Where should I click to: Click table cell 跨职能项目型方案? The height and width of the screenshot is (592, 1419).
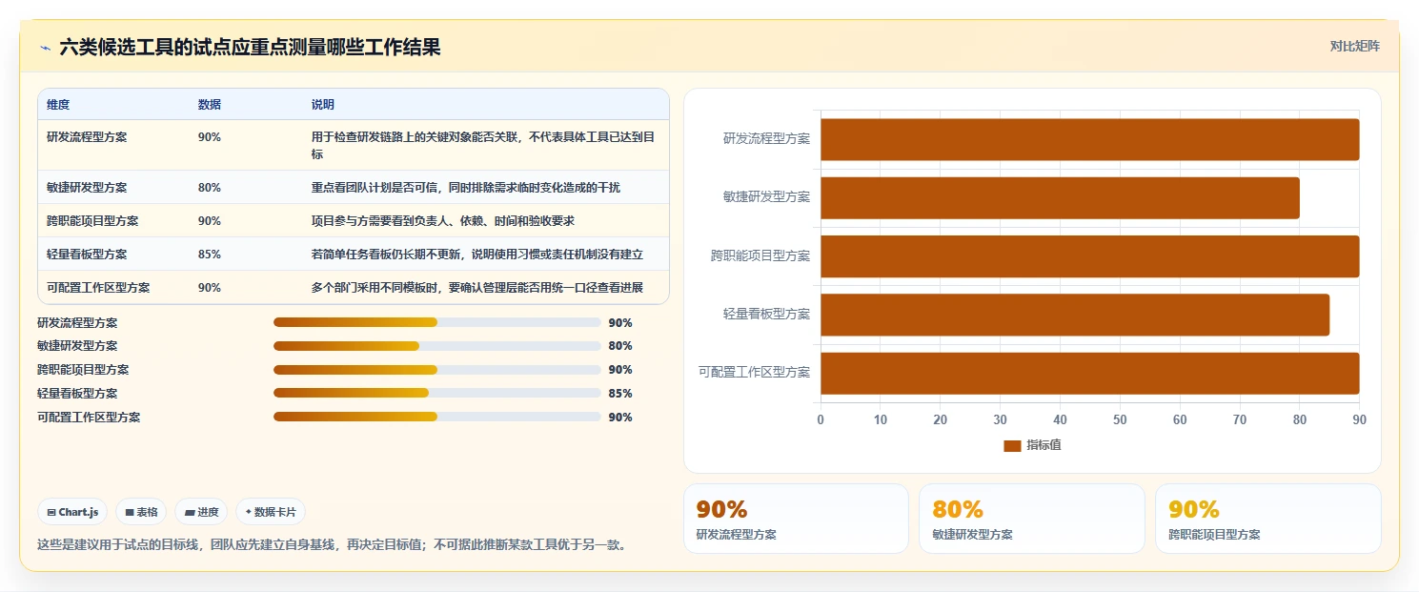click(x=92, y=221)
